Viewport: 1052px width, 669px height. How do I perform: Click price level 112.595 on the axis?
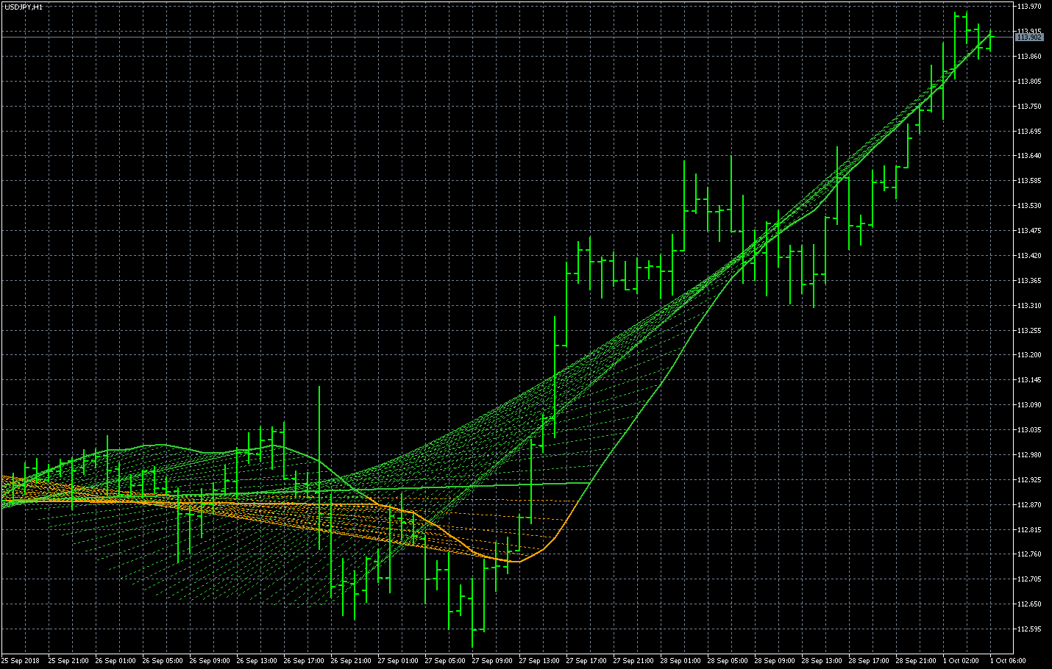pyautogui.click(x=1030, y=629)
